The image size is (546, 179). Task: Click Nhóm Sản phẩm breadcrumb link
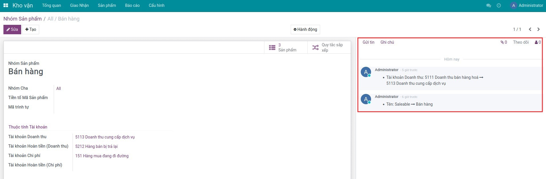coord(23,19)
